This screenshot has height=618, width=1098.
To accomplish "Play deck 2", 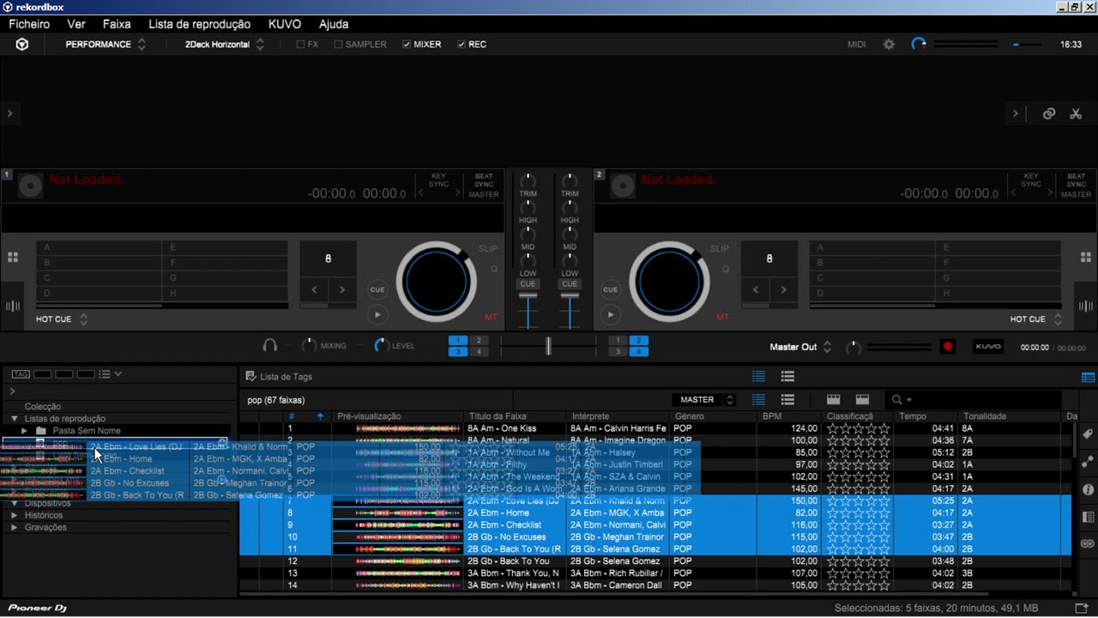I will coord(610,315).
